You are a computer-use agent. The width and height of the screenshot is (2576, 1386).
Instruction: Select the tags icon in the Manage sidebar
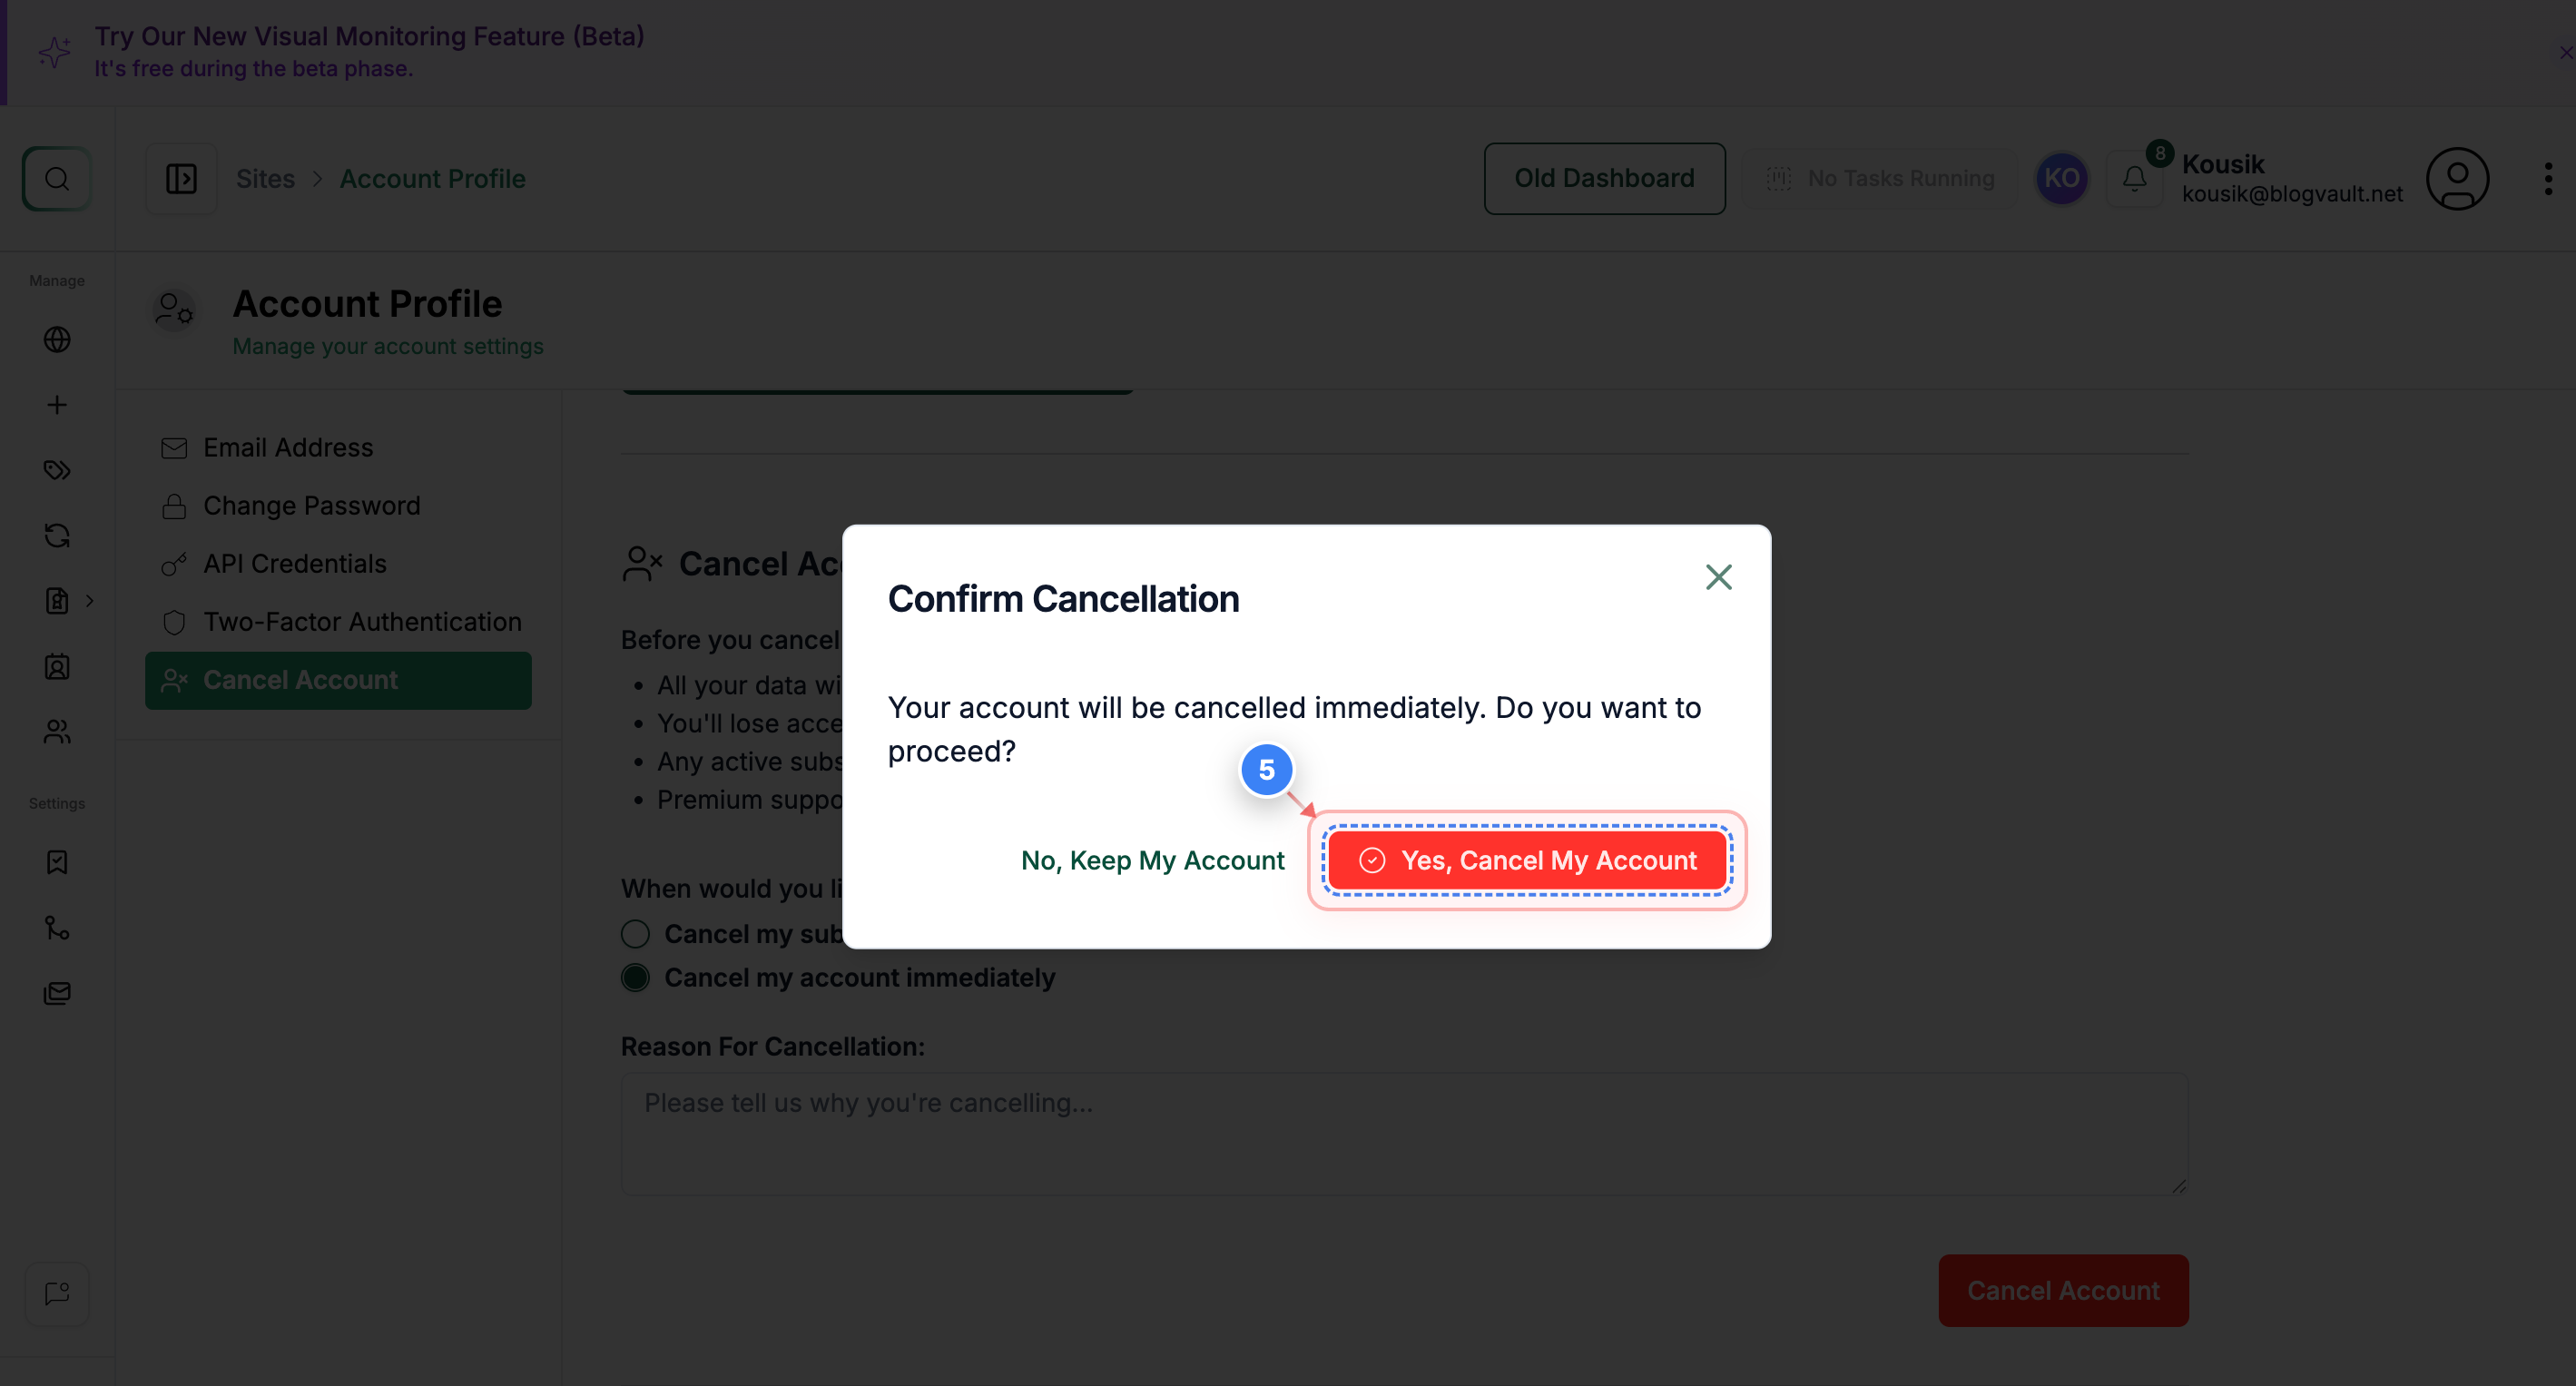[x=56, y=469]
